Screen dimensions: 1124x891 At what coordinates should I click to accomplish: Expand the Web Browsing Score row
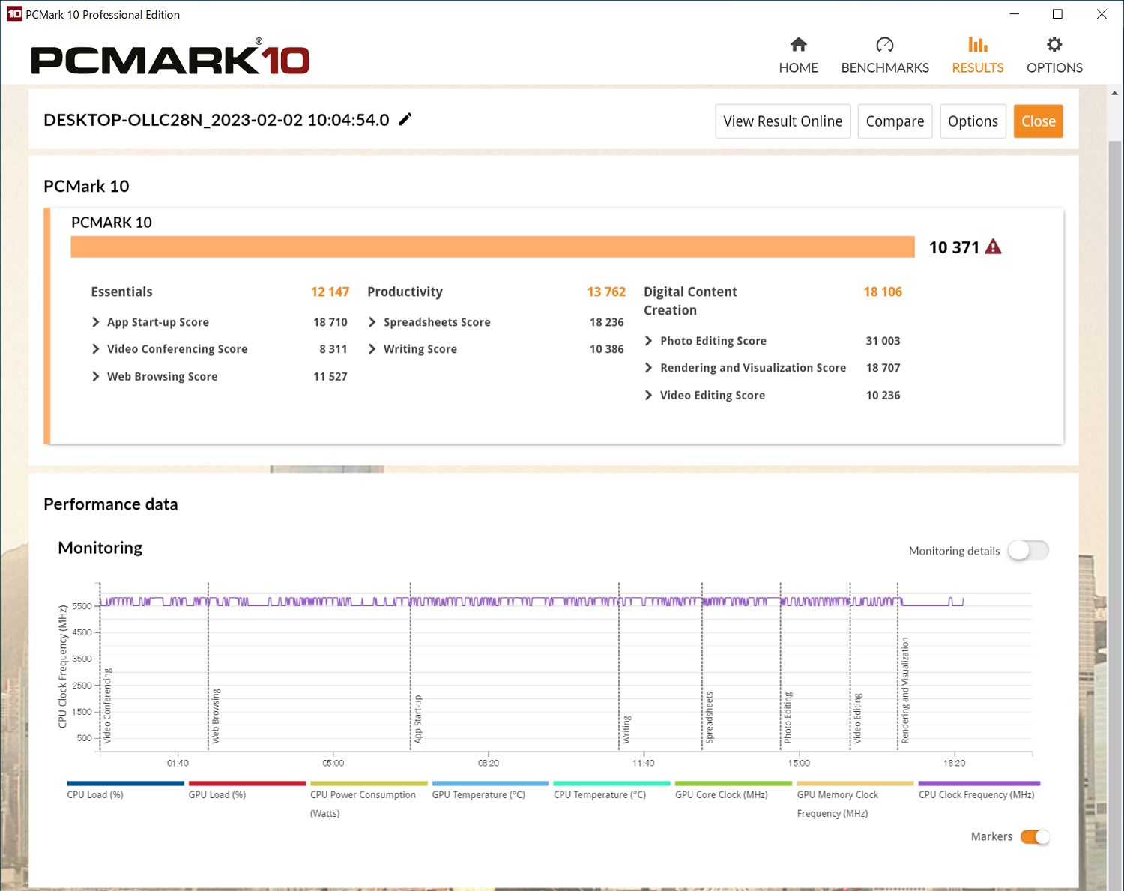click(x=95, y=376)
